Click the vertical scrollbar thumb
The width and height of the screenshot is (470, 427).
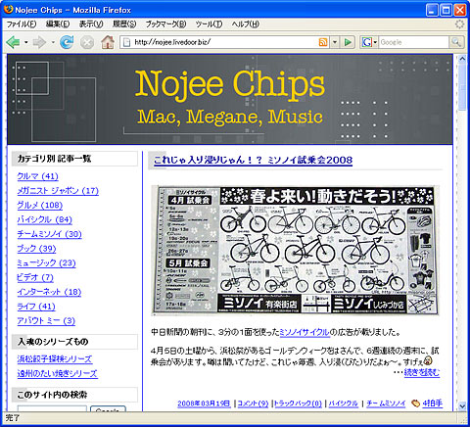(462, 87)
